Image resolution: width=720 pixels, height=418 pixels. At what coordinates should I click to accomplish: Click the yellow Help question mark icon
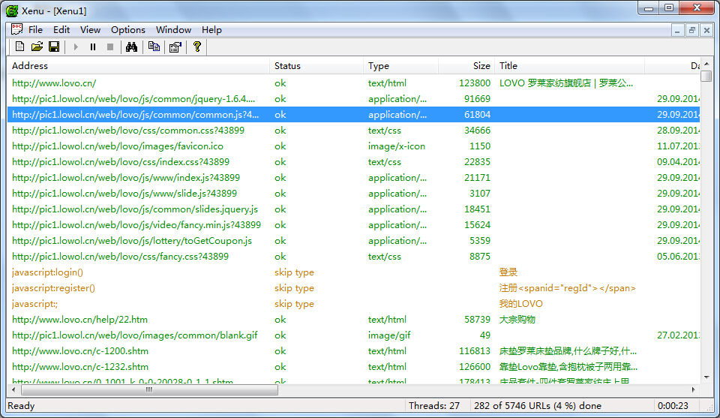click(197, 47)
